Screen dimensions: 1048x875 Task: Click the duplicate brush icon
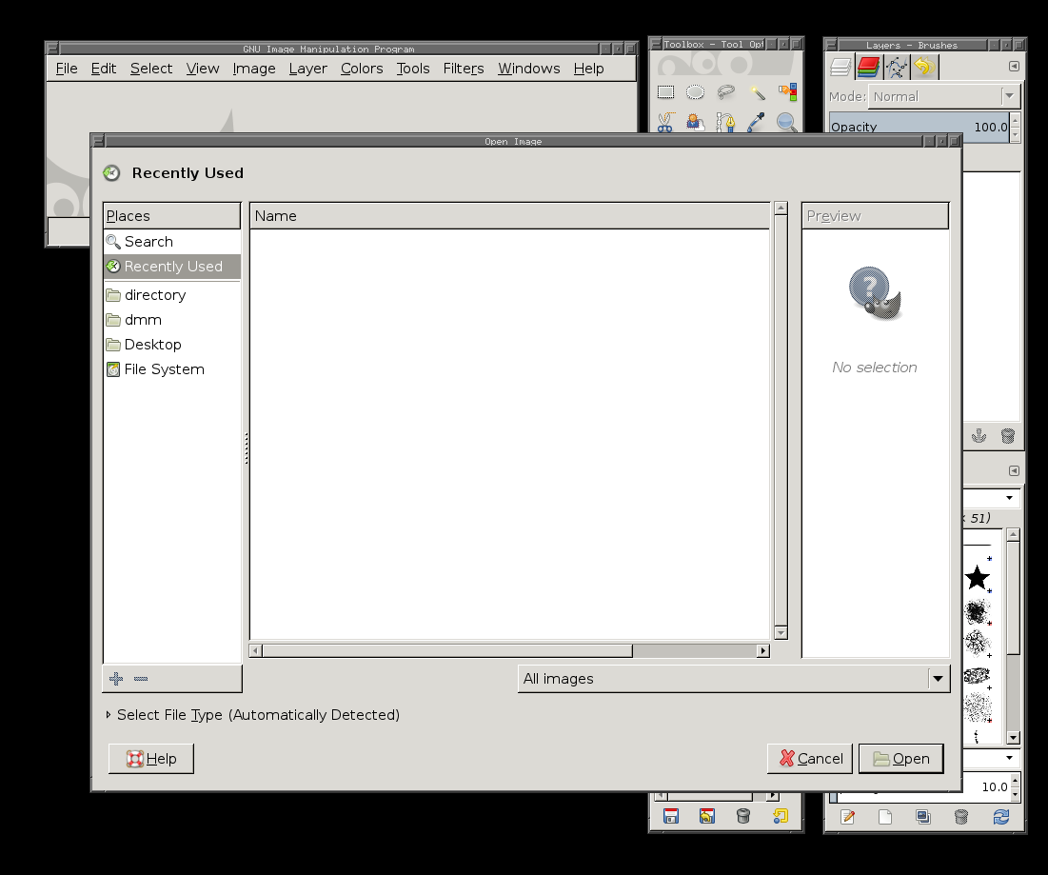pos(923,816)
